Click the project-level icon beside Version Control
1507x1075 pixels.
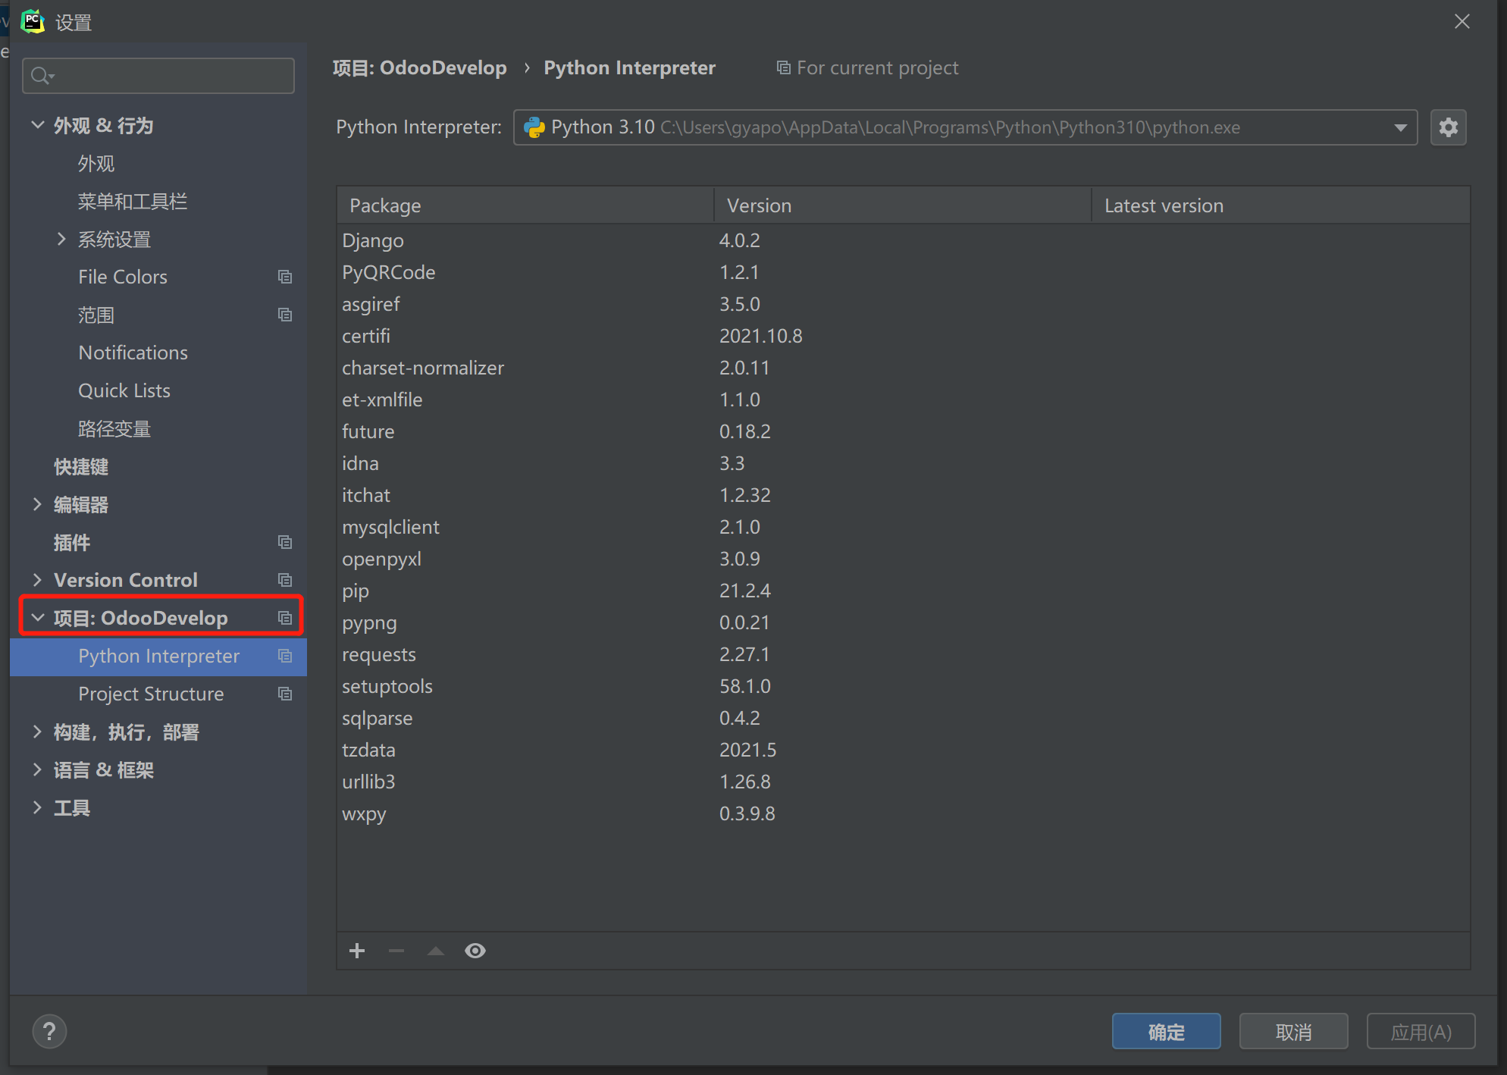tap(285, 580)
